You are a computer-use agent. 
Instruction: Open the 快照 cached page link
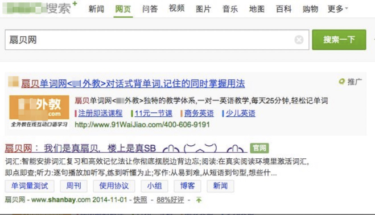pyautogui.click(x=140, y=200)
